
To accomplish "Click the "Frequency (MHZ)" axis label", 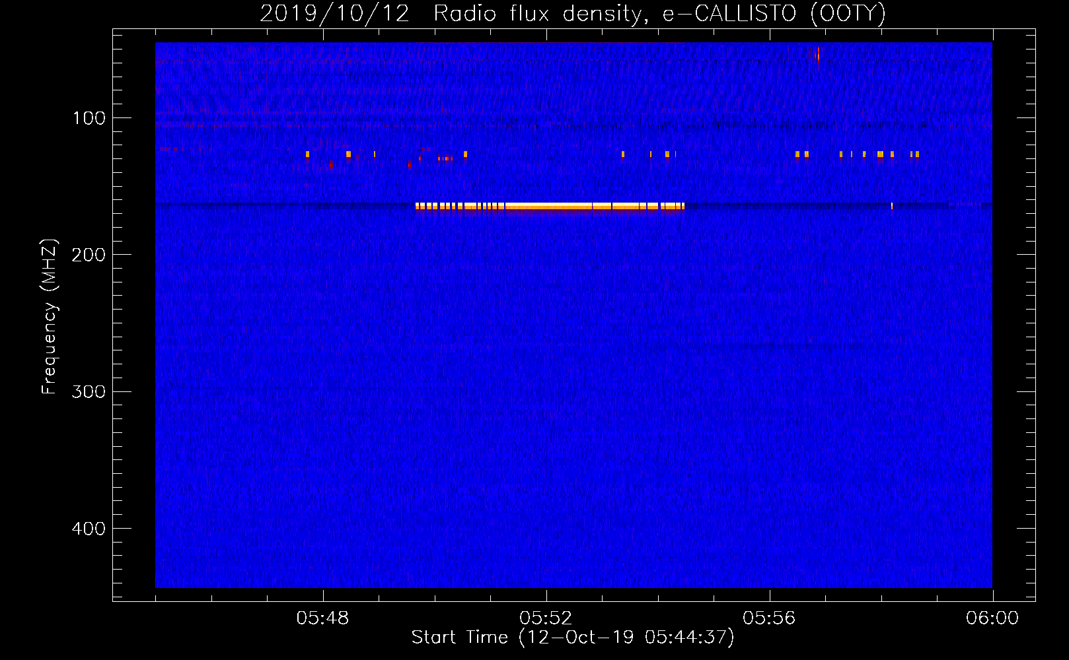I will point(50,317).
